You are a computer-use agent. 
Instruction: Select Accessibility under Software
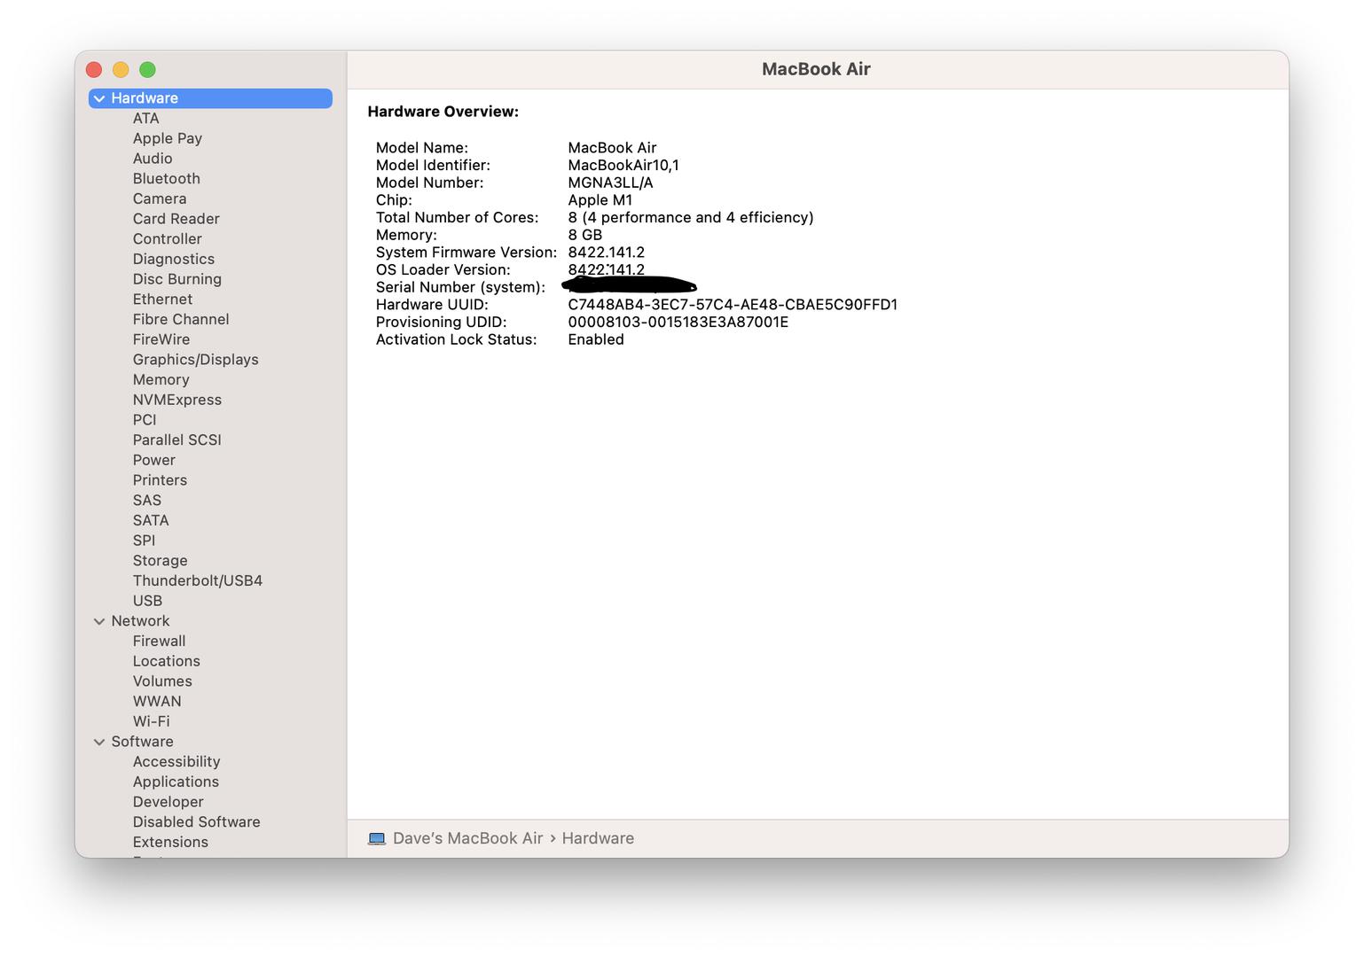point(176,762)
